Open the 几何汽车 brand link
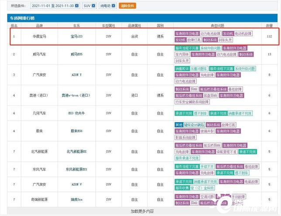The width and height of the screenshot is (281, 216). (x=39, y=113)
